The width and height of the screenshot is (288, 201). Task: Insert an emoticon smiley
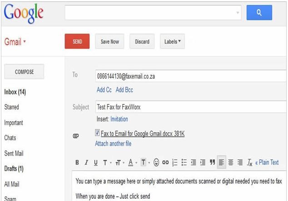pyautogui.click(x=156, y=163)
